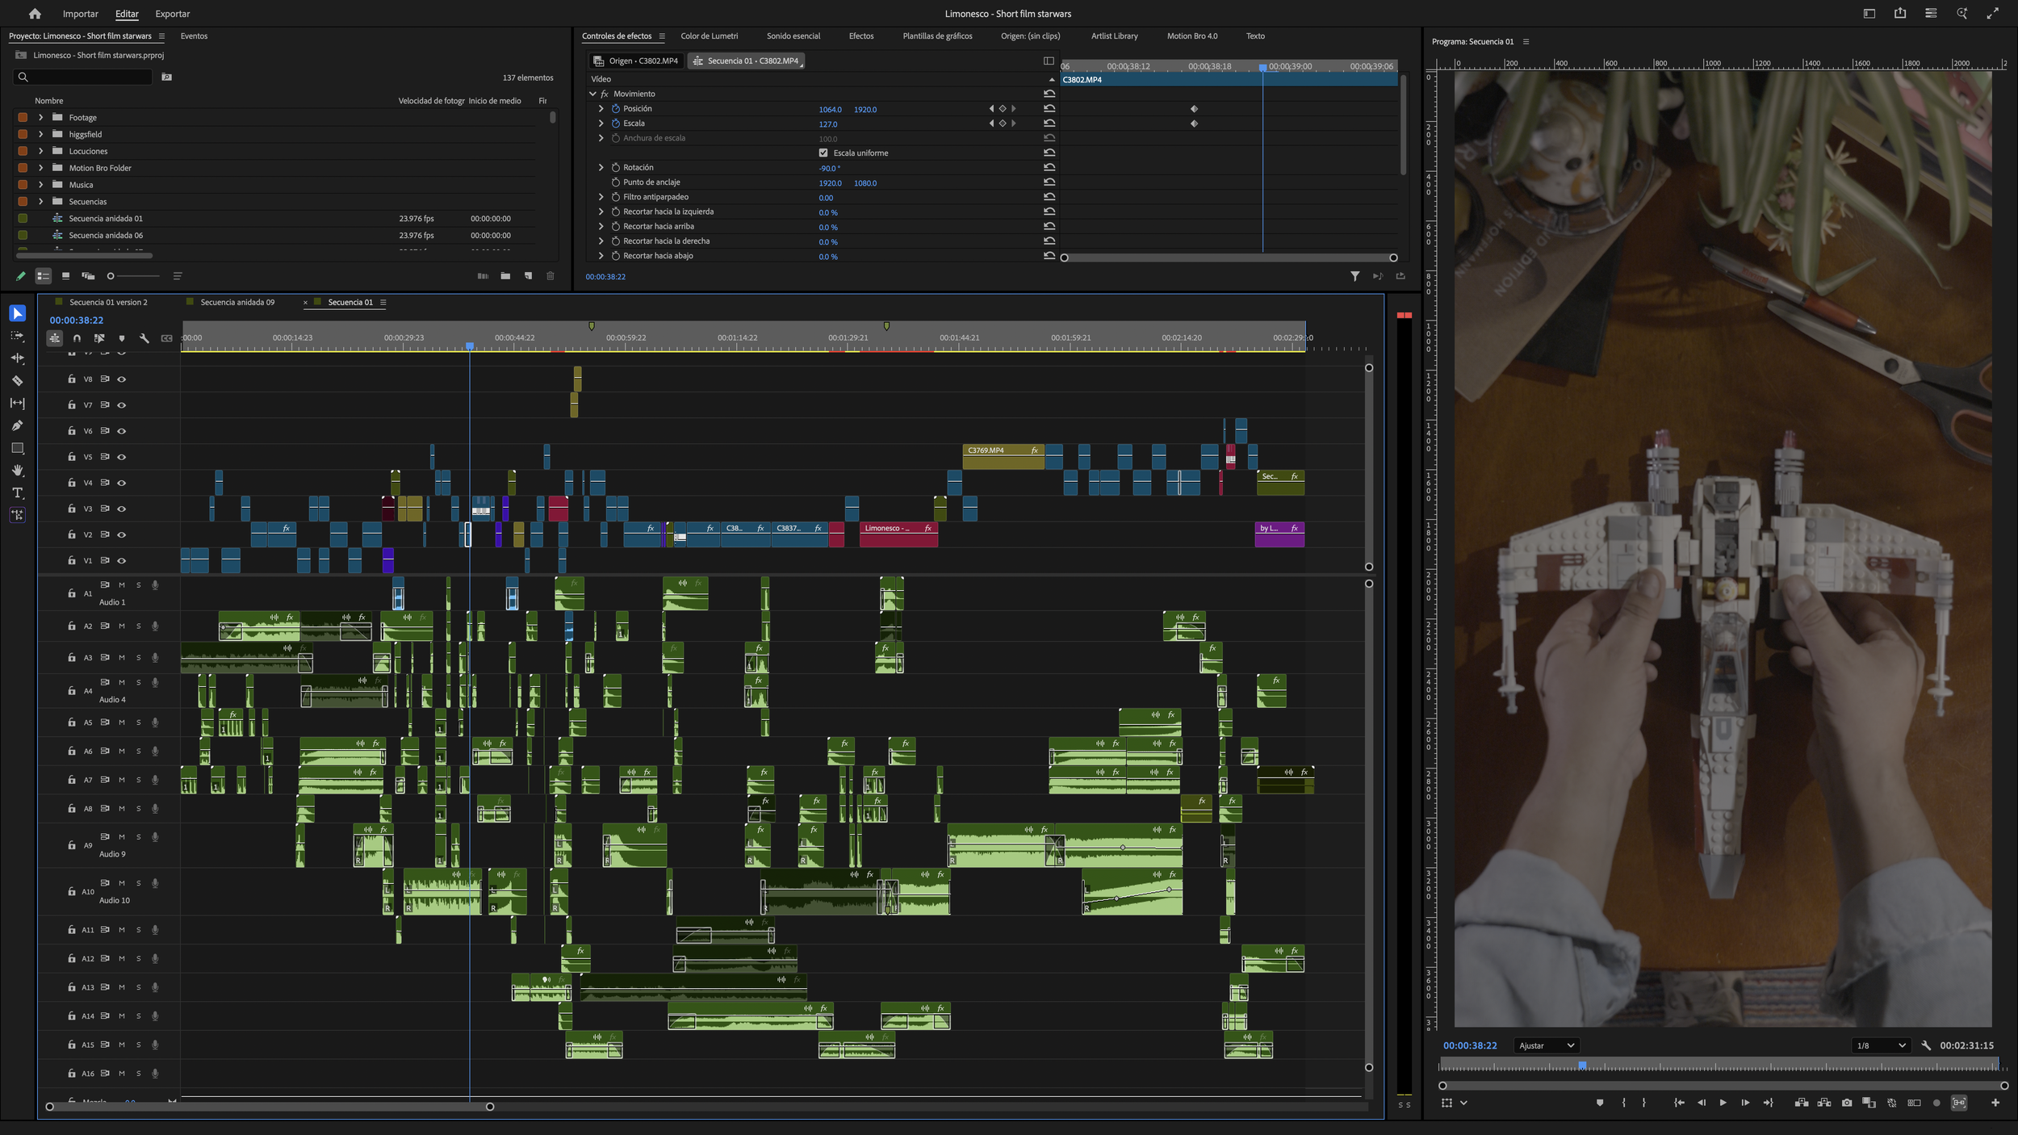
Task: Click new bin folder icon in project panel
Action: point(505,276)
